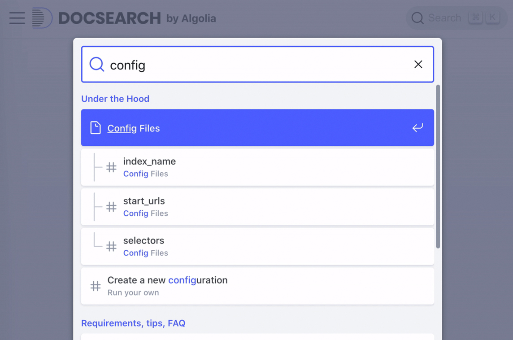The image size is (513, 340).
Task: Click the page icon of Config Files
Action: point(96,128)
